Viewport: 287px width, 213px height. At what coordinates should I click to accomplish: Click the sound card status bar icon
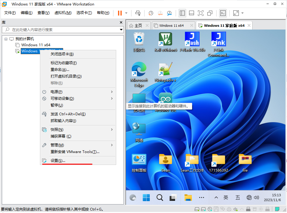(235, 209)
